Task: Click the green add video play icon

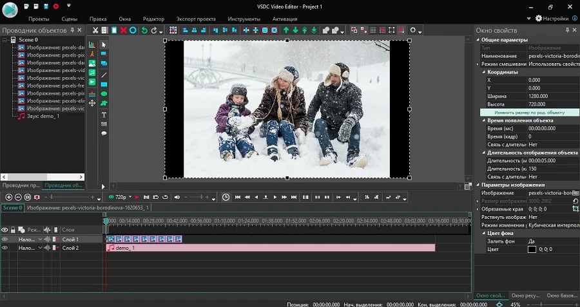Action: coord(92,82)
